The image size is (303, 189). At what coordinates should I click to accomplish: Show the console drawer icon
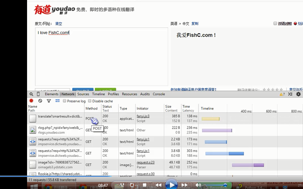(x=290, y=94)
